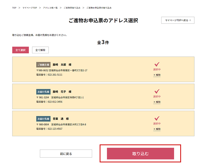This screenshot has width=207, height=166.
Task: Deselect 藤崎 花子 with the × 解除 link
Action: 157,102
